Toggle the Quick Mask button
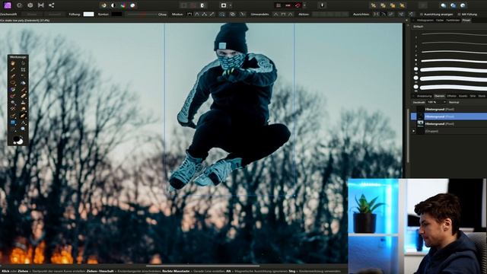The height and width of the screenshot is (274, 487). coord(224,5)
